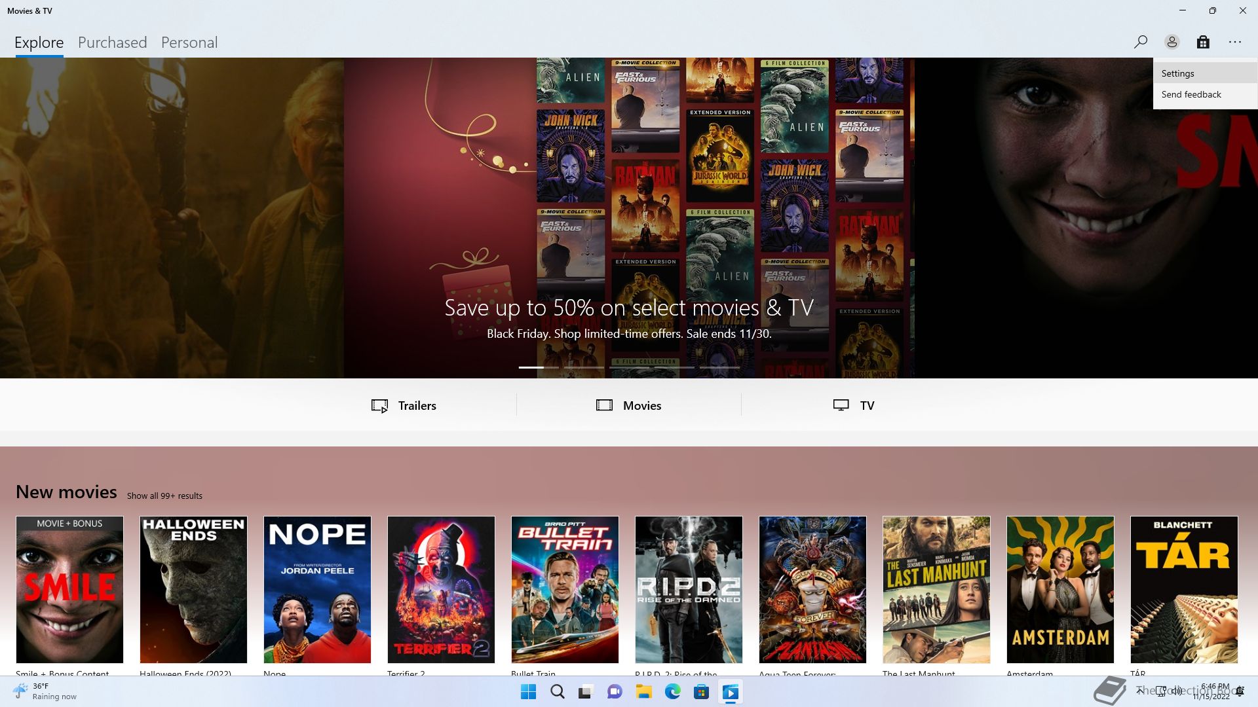Click the three-dot More options icon
The image size is (1258, 707).
1235,42
